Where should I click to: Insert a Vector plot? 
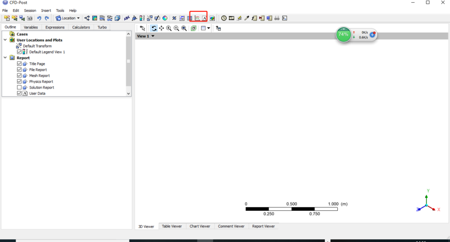point(87,18)
